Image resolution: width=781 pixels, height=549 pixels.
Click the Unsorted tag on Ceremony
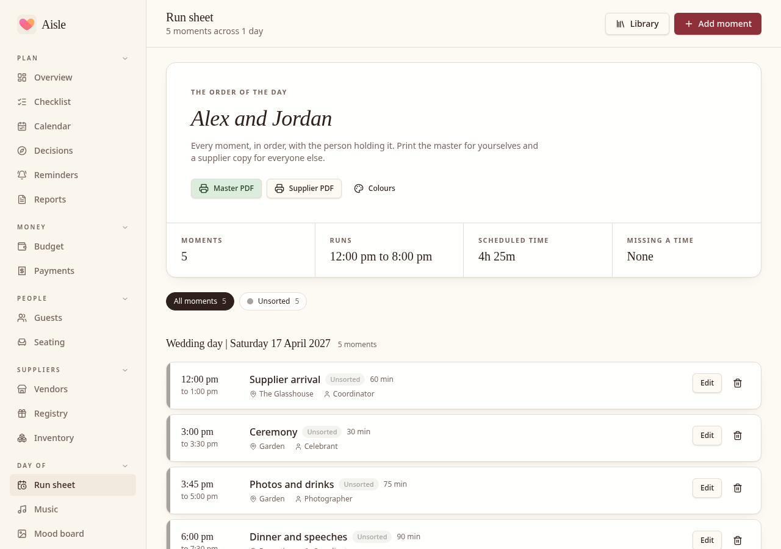pyautogui.click(x=322, y=432)
